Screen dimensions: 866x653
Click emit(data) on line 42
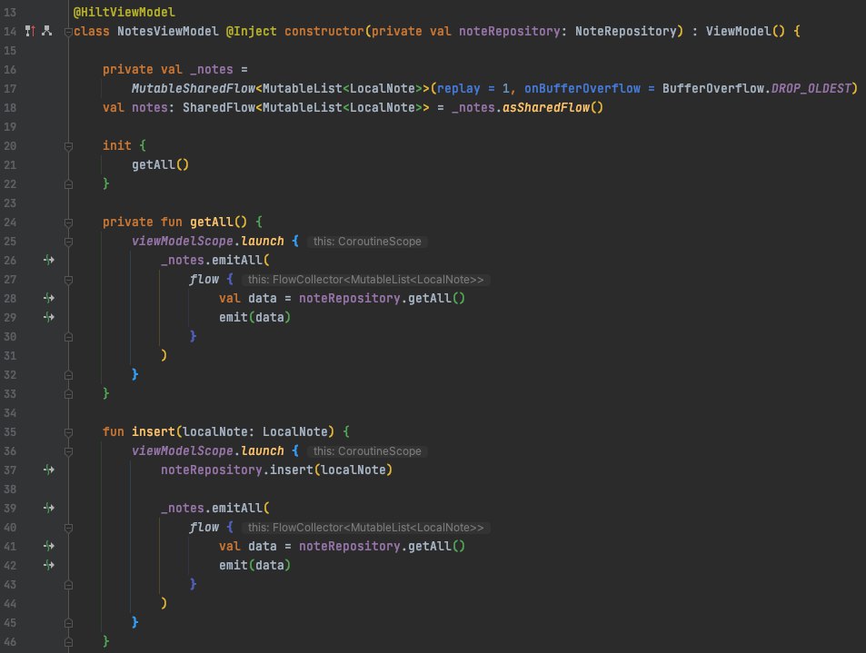254,565
